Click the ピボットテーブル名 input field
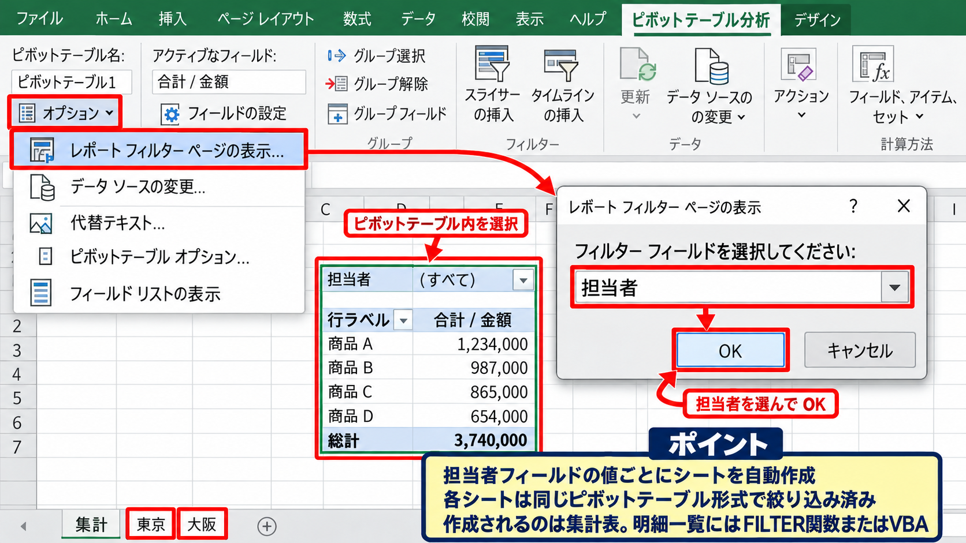Viewport: 966px width, 543px height. click(71, 82)
